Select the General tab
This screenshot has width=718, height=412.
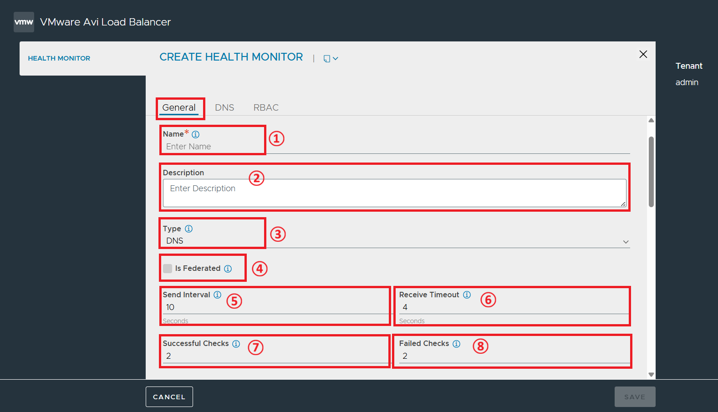click(x=179, y=107)
